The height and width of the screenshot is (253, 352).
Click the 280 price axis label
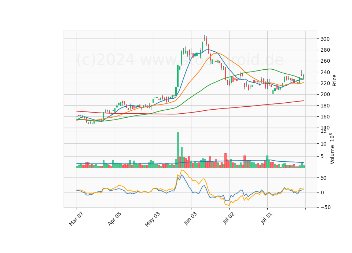point(325,50)
